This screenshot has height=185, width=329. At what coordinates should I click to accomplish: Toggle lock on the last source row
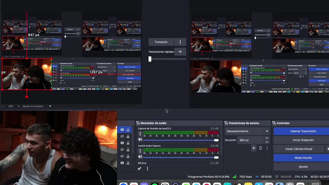128,163
